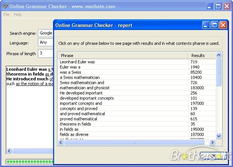
Task: Click horizontal scrollbar right arrow in report
Action: pos(212,142)
